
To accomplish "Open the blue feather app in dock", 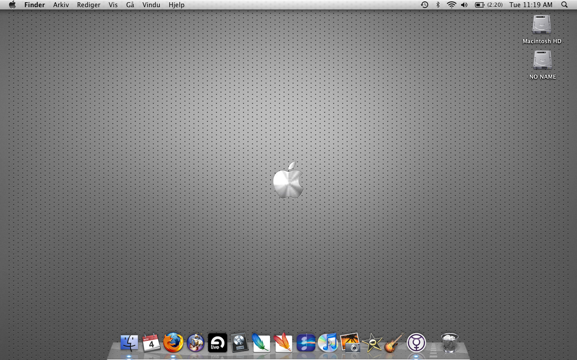I will tap(261, 343).
